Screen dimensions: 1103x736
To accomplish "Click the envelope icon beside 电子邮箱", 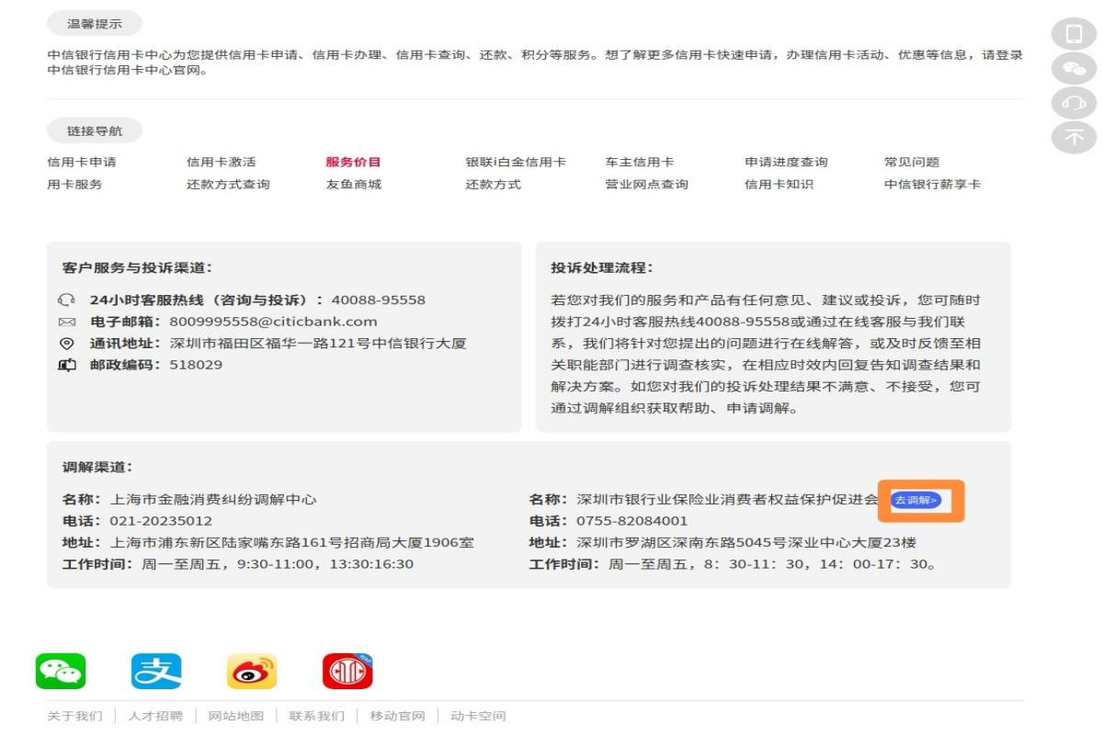I will tap(66, 322).
